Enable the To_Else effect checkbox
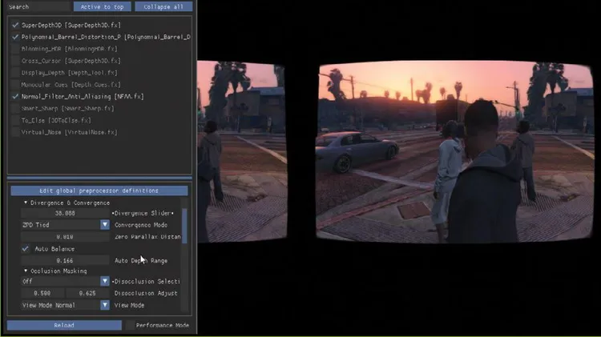The width and height of the screenshot is (601, 337). click(x=15, y=120)
